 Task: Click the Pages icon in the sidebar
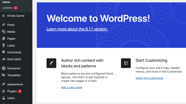[4, 39]
